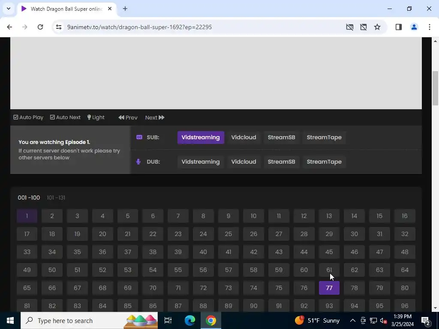
Task: Open episode 64
Action: pos(405,270)
